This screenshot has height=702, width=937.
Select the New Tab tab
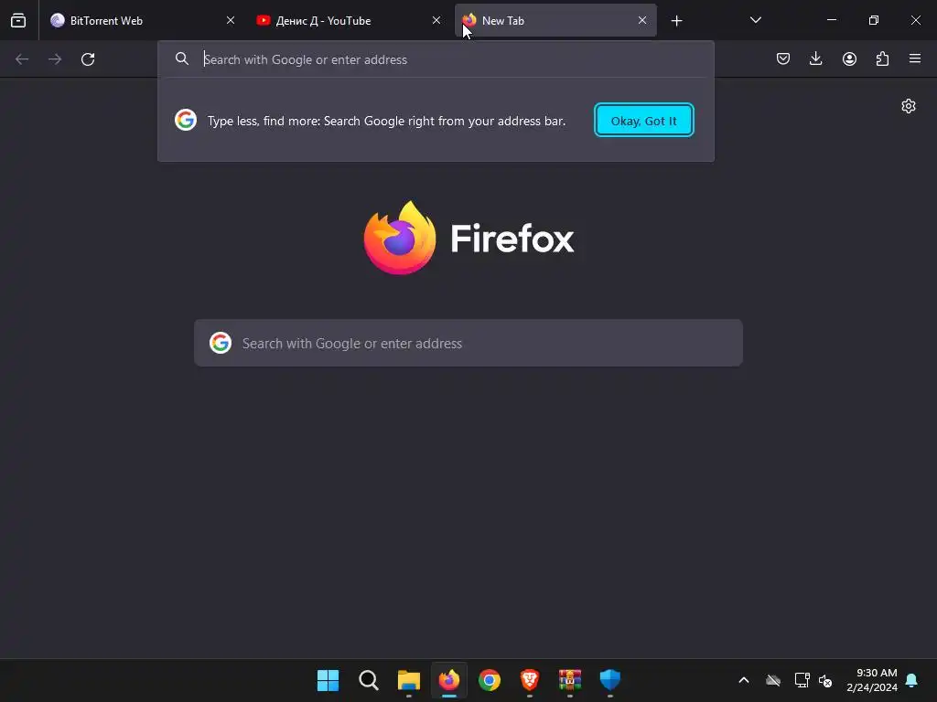(x=555, y=20)
